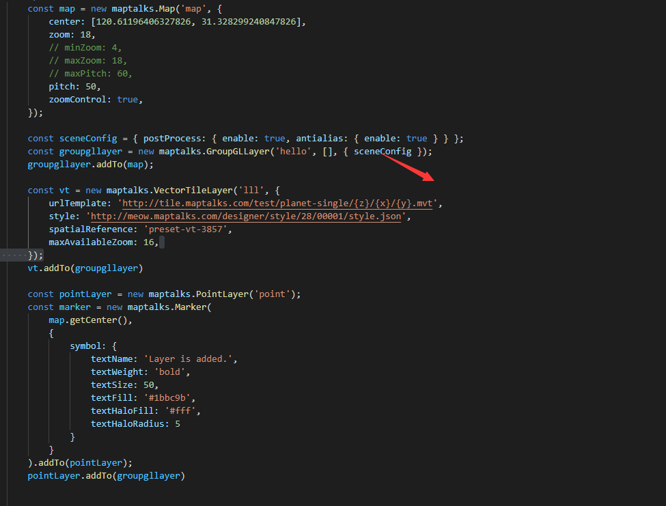
Task: Click the commented '// maxZoom: 18,' line
Action: [x=87, y=61]
